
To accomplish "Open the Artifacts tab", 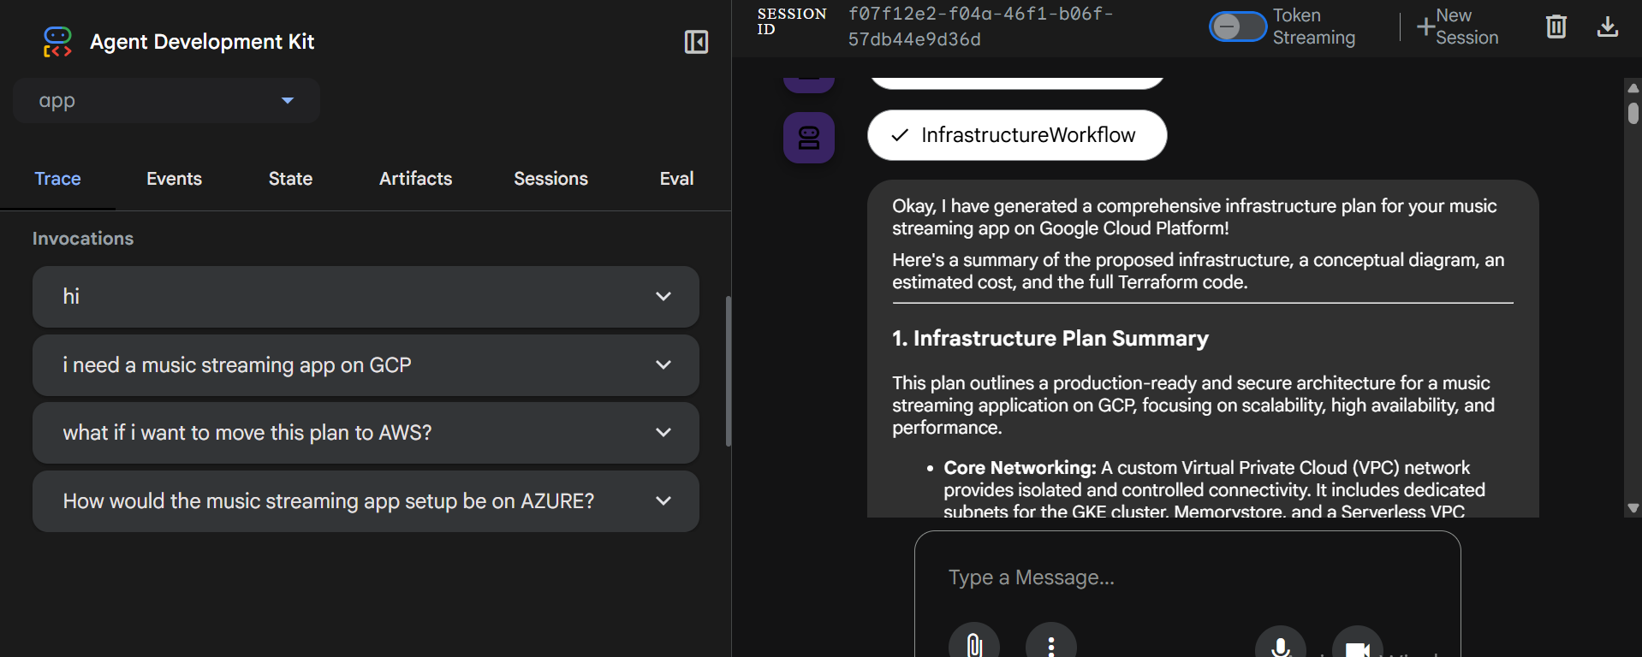I will tap(415, 179).
